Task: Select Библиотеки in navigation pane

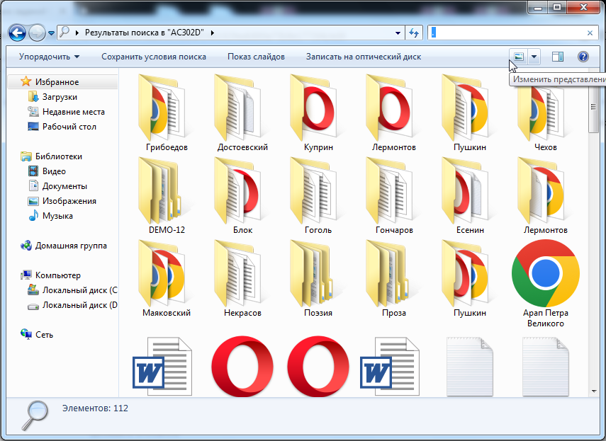Action: (x=58, y=156)
